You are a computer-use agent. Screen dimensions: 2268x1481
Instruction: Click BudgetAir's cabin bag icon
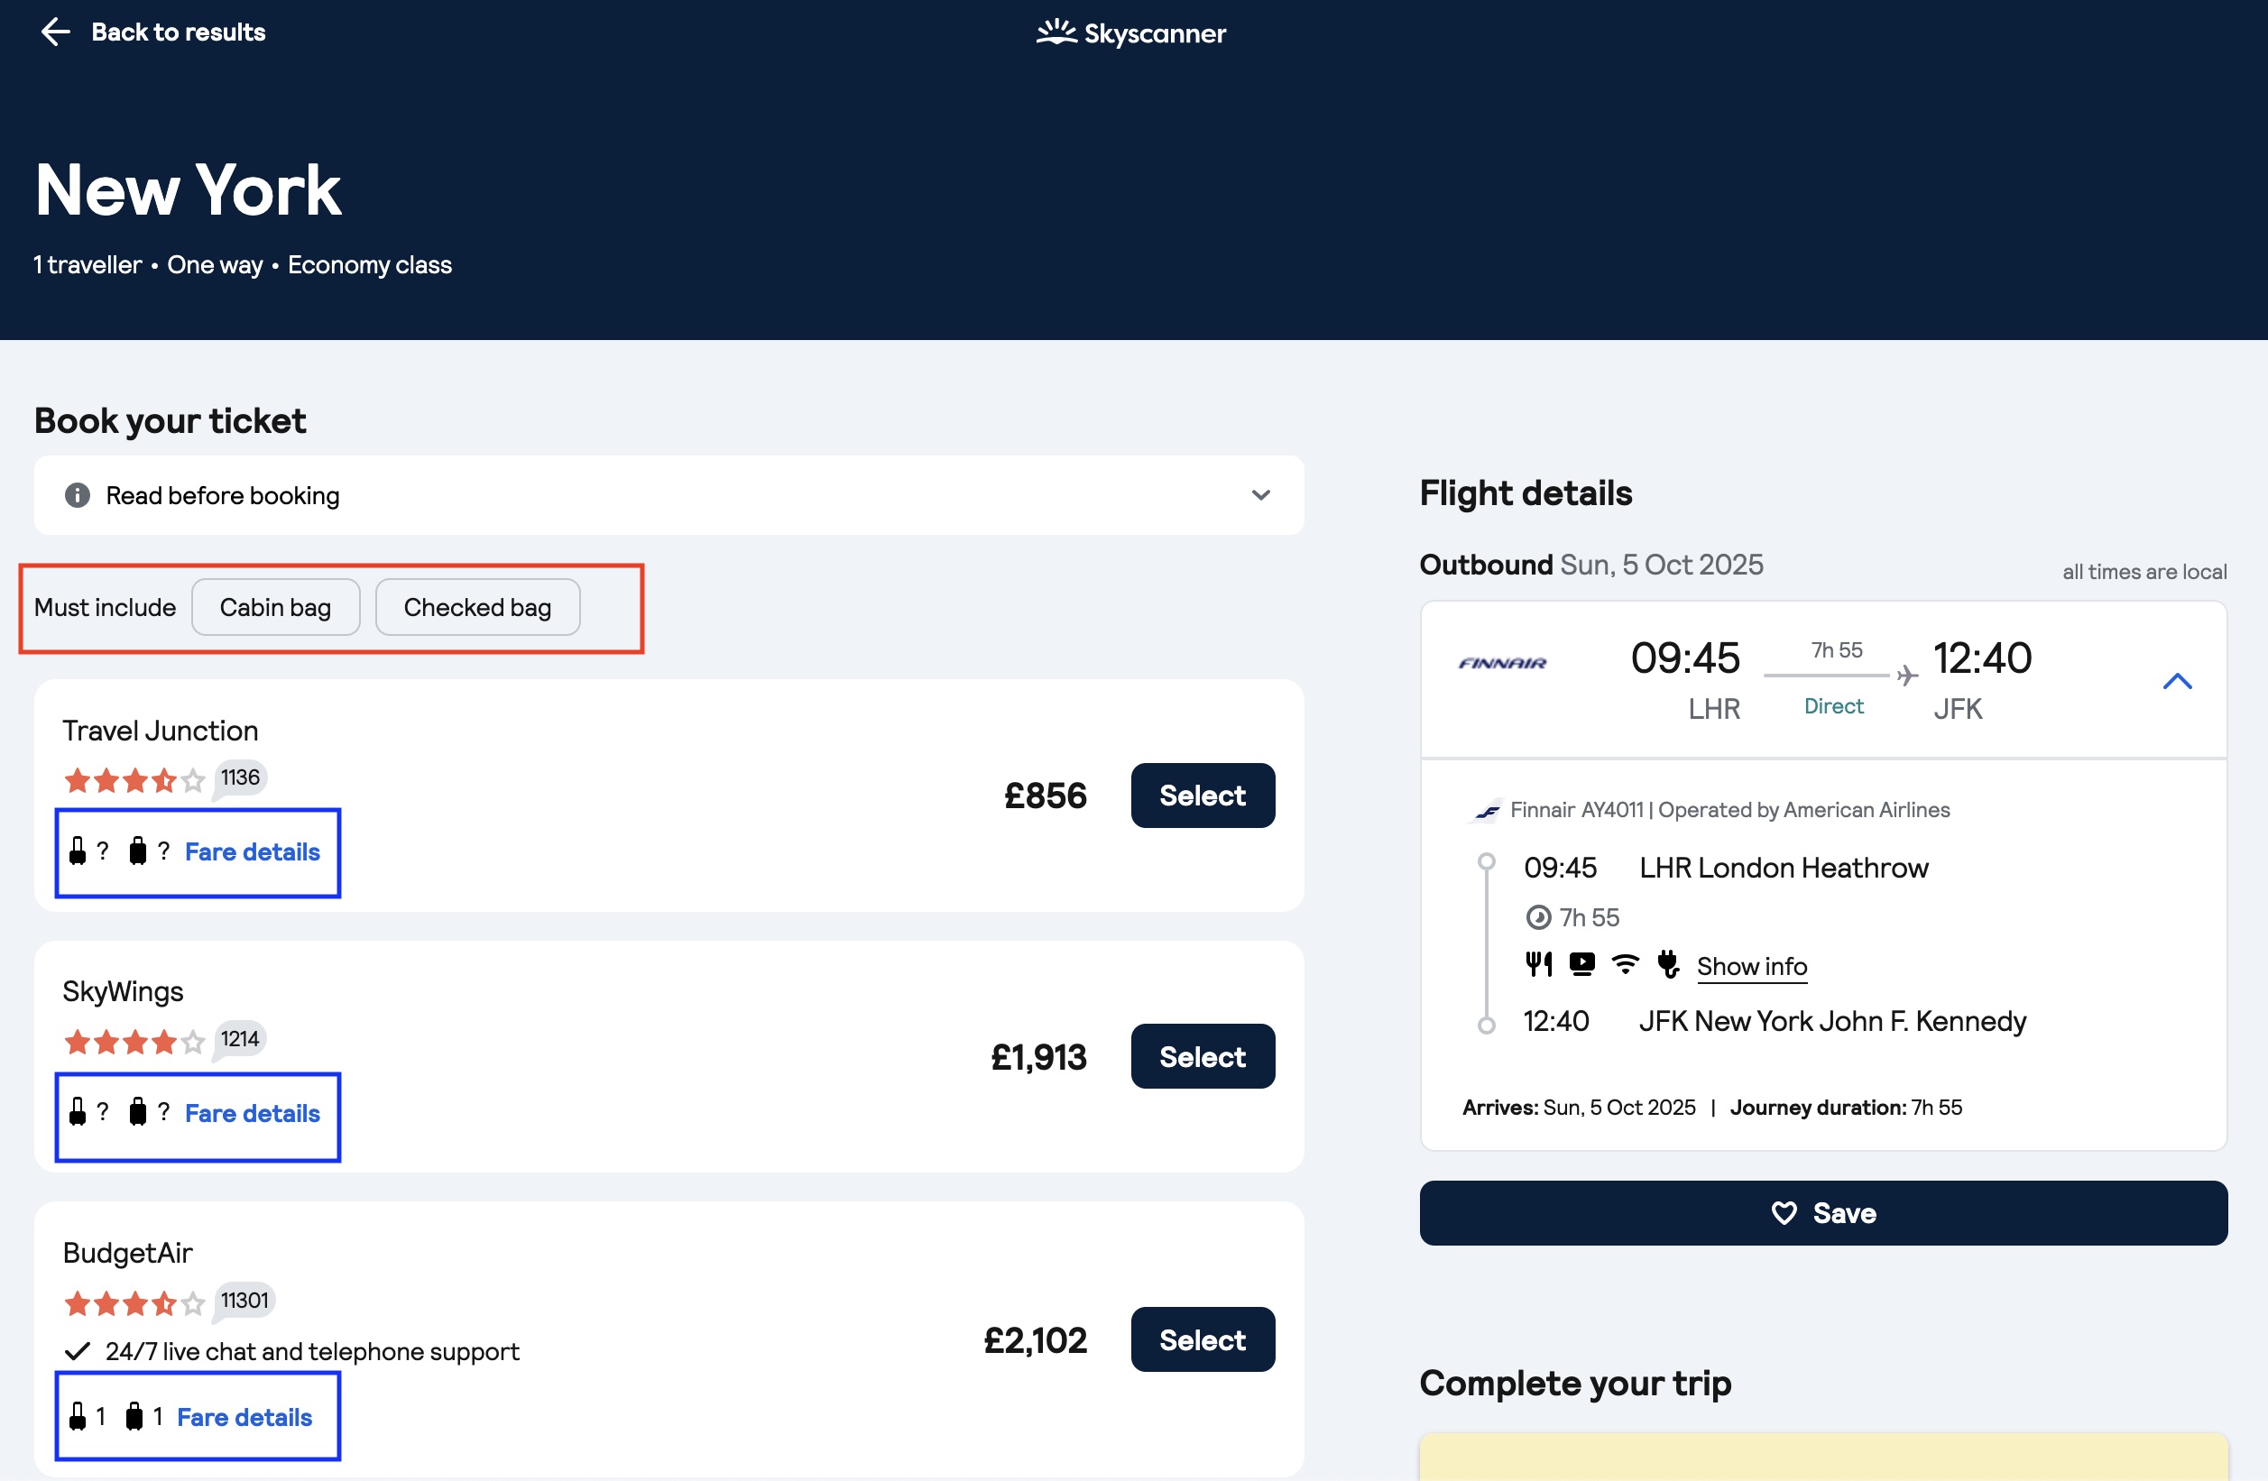pos(78,1416)
